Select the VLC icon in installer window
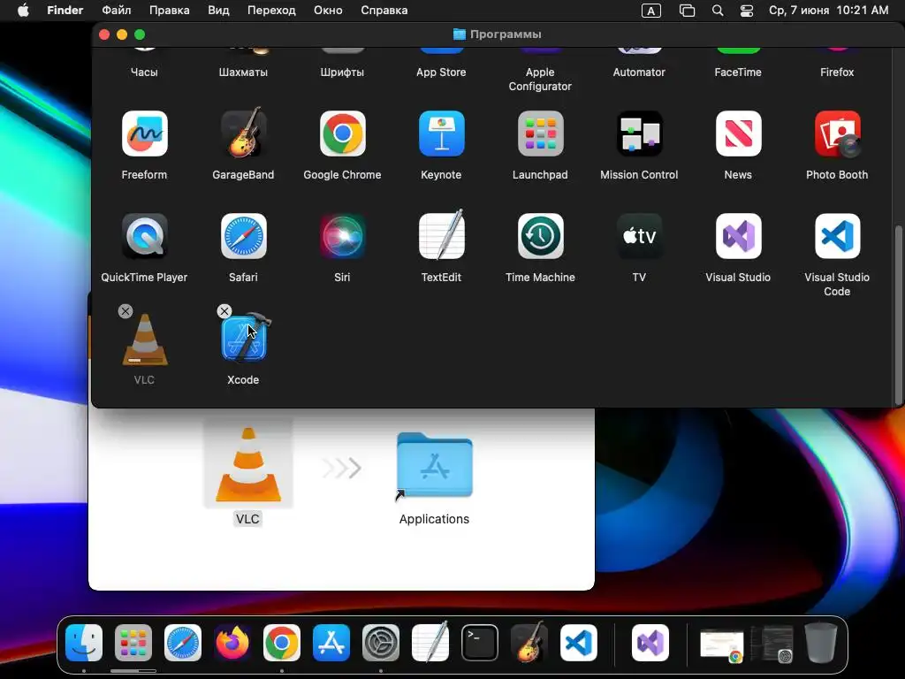 (248, 465)
